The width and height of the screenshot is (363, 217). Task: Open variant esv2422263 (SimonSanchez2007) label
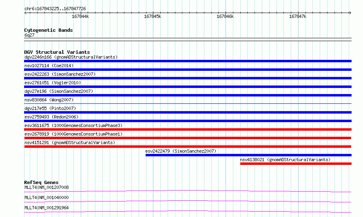pos(60,74)
